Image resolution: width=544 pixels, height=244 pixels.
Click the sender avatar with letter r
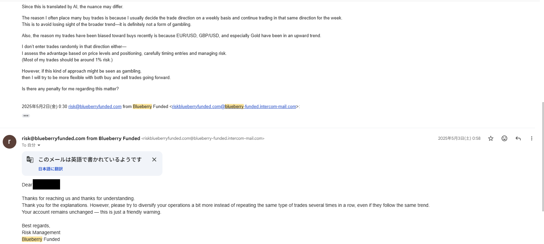pos(10,142)
